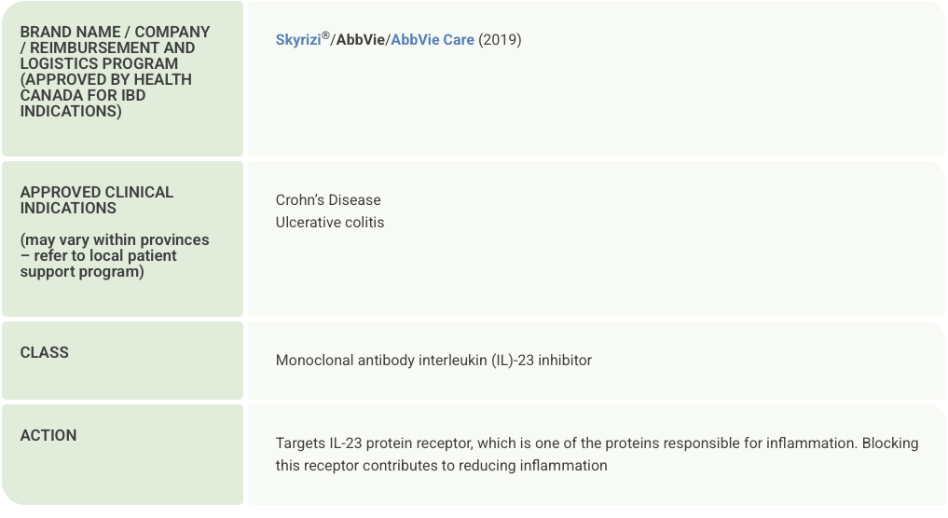948x518 pixels.
Task: Click the bold AbbVie company name
Action: click(x=360, y=40)
